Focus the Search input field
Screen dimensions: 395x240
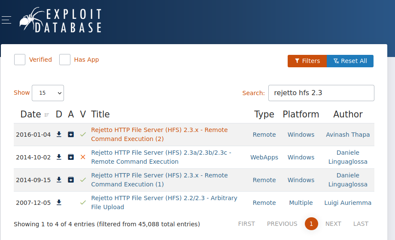click(321, 93)
